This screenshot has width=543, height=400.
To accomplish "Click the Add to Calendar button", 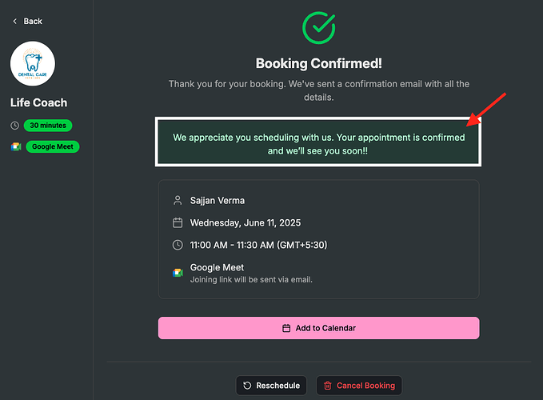I will point(318,328).
